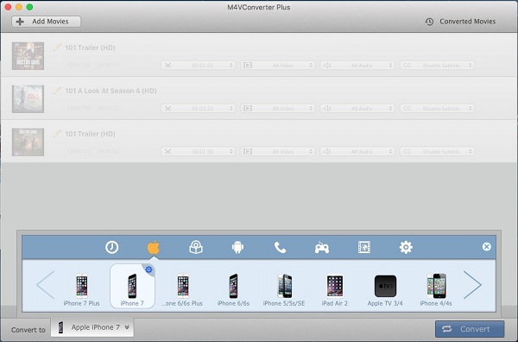Choose the iPhone 6/6s Plus profile
Image resolution: width=518 pixels, height=342 pixels.
pos(182,289)
